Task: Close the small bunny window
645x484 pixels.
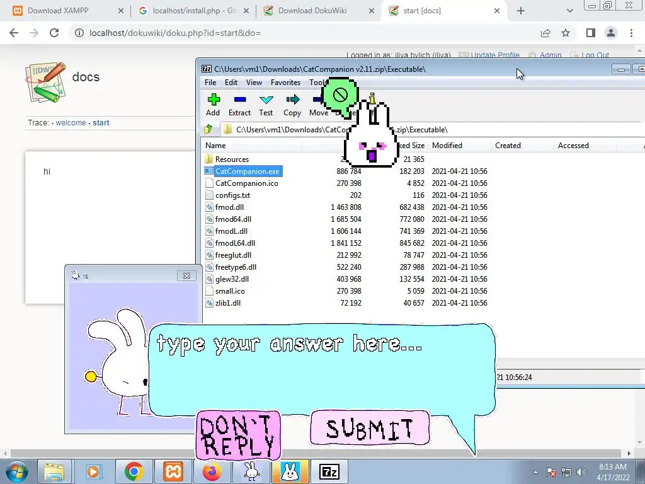Action: 186,275
